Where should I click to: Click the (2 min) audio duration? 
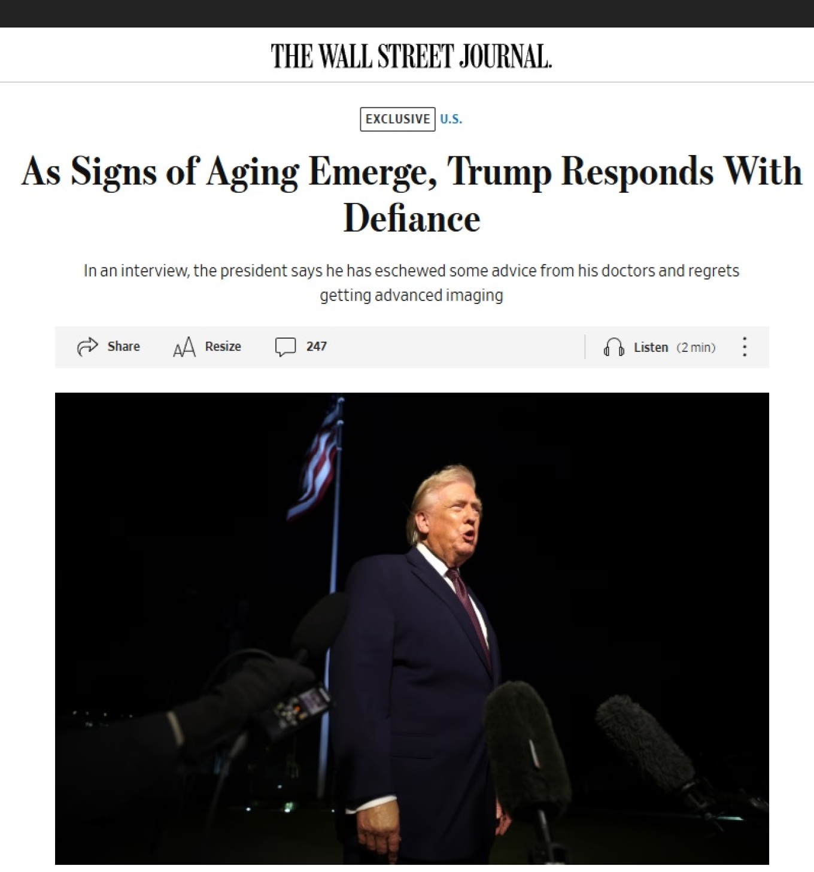[x=696, y=348]
